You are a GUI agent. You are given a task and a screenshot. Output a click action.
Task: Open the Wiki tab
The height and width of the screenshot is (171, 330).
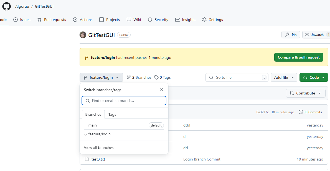point(134,20)
